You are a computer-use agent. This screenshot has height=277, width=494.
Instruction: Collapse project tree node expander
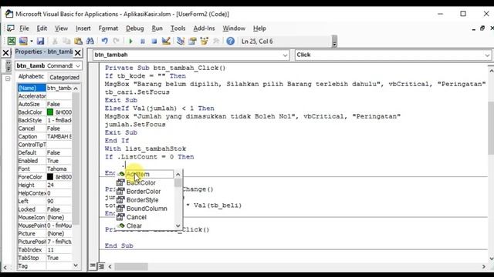(8, 78)
